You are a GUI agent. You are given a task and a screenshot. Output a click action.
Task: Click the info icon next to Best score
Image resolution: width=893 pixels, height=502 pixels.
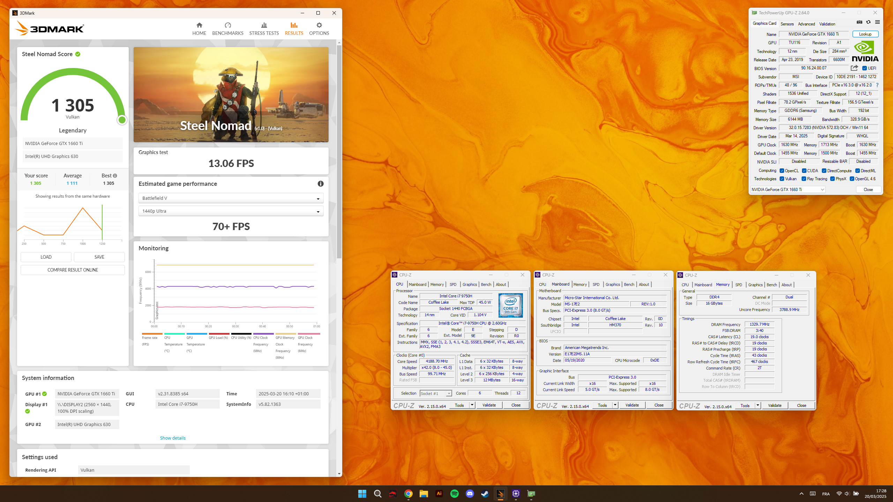click(115, 176)
